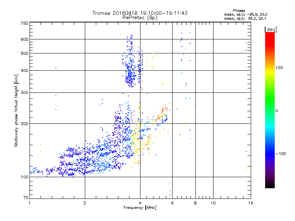The height and width of the screenshot is (221, 295).
Task: Click the colorbar '-100' tick label
Action: (x=281, y=154)
